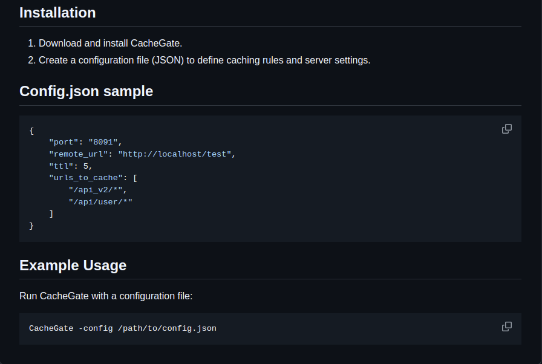Click the http://localhost/test URL string
This screenshot has width=542, height=364.
click(x=175, y=154)
